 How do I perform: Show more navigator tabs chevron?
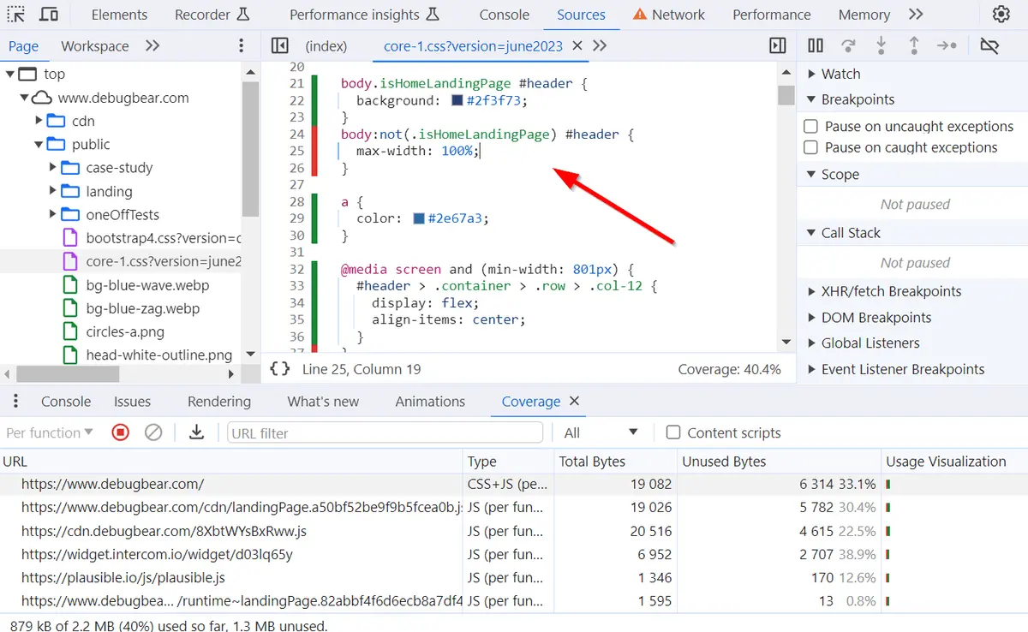point(152,46)
